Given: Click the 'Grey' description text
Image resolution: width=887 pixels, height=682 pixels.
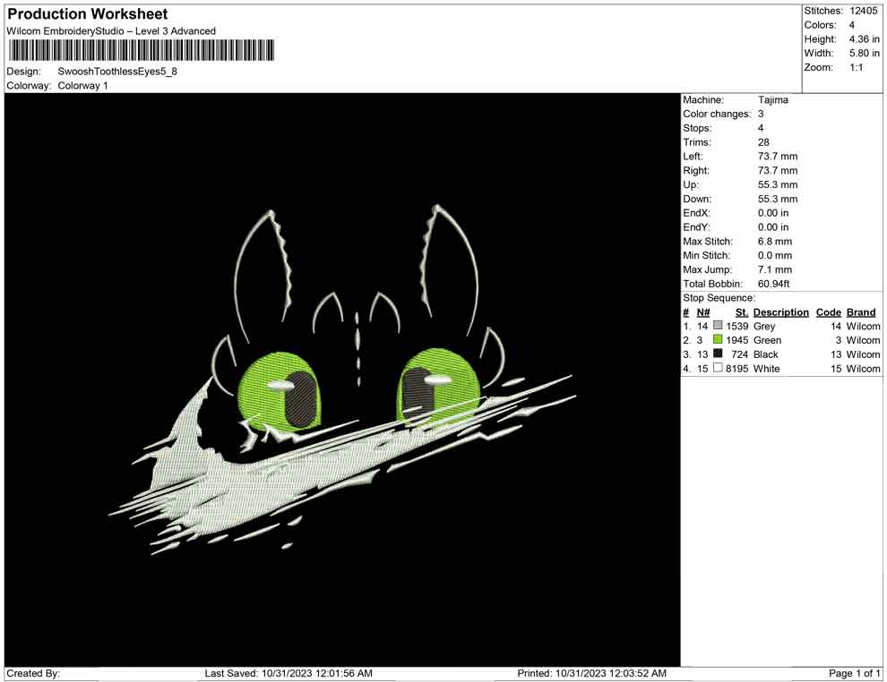Looking at the screenshot, I should coord(764,326).
